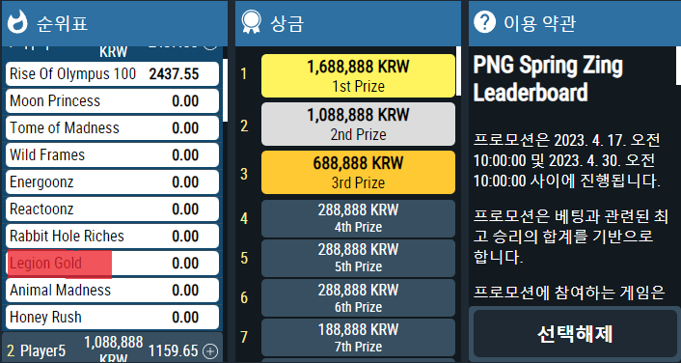
Task: Click the Rabbit Hole Riches row
Action: (112, 237)
